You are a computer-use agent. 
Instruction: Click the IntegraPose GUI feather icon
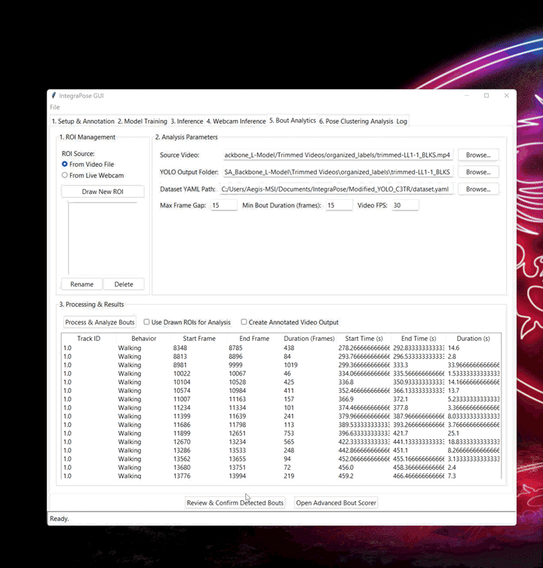tap(54, 95)
